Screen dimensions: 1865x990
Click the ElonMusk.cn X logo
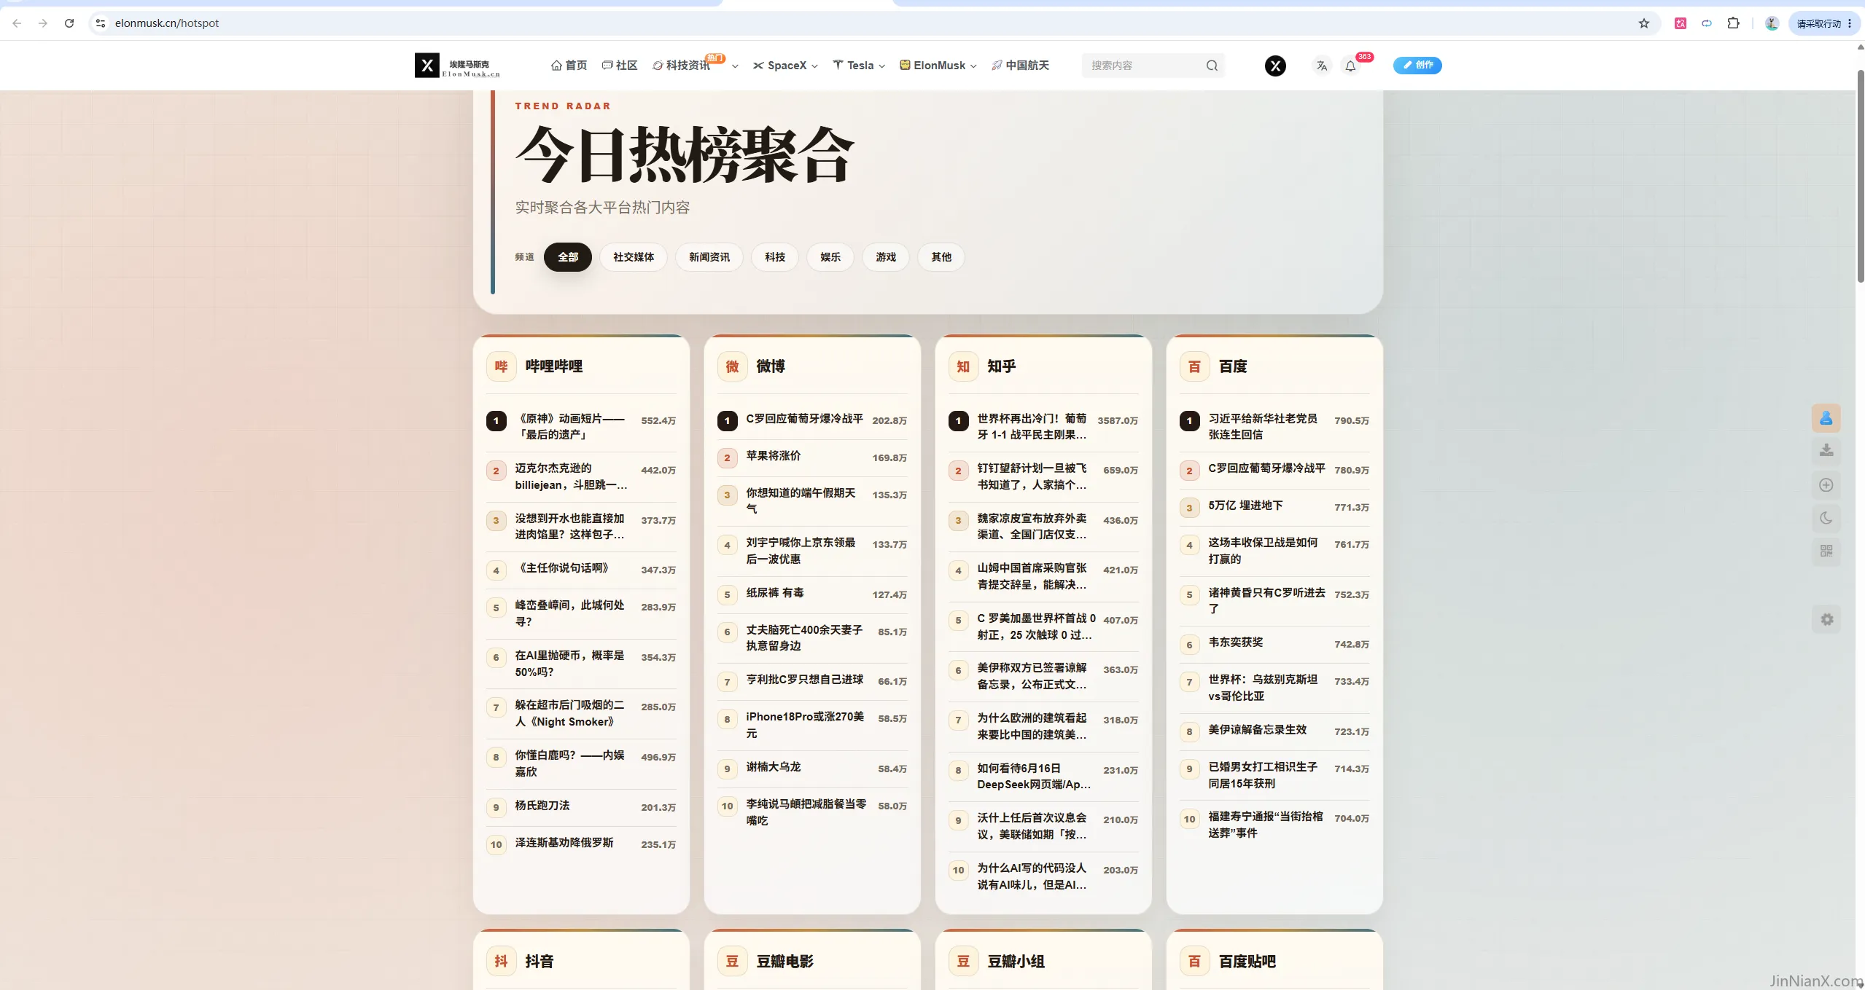pyautogui.click(x=457, y=66)
